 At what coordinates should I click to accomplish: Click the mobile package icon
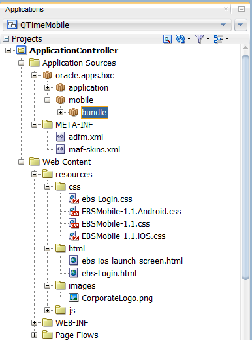click(x=61, y=100)
